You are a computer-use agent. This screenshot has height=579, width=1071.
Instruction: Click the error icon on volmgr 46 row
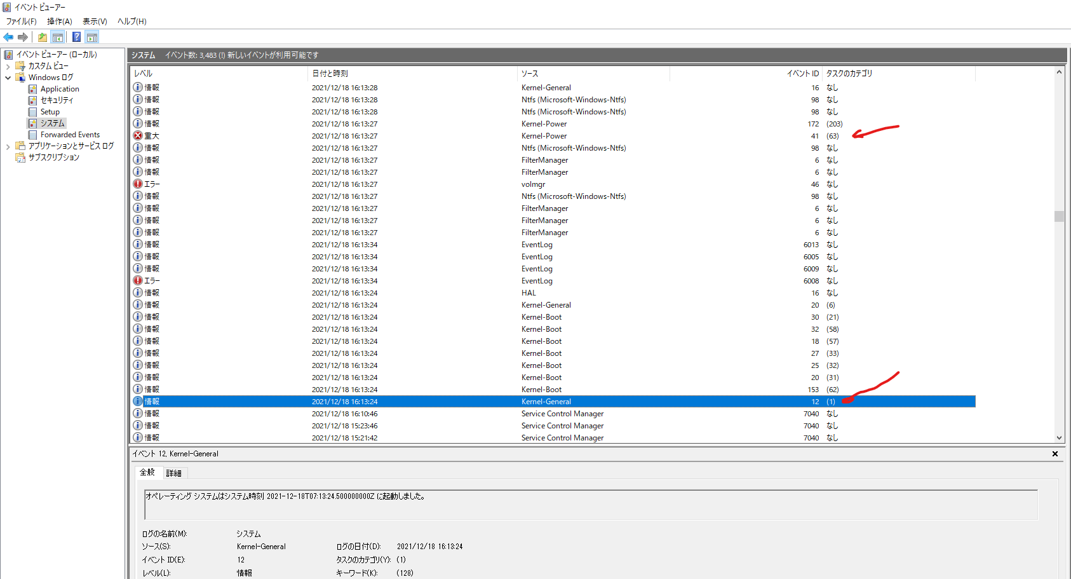[138, 184]
